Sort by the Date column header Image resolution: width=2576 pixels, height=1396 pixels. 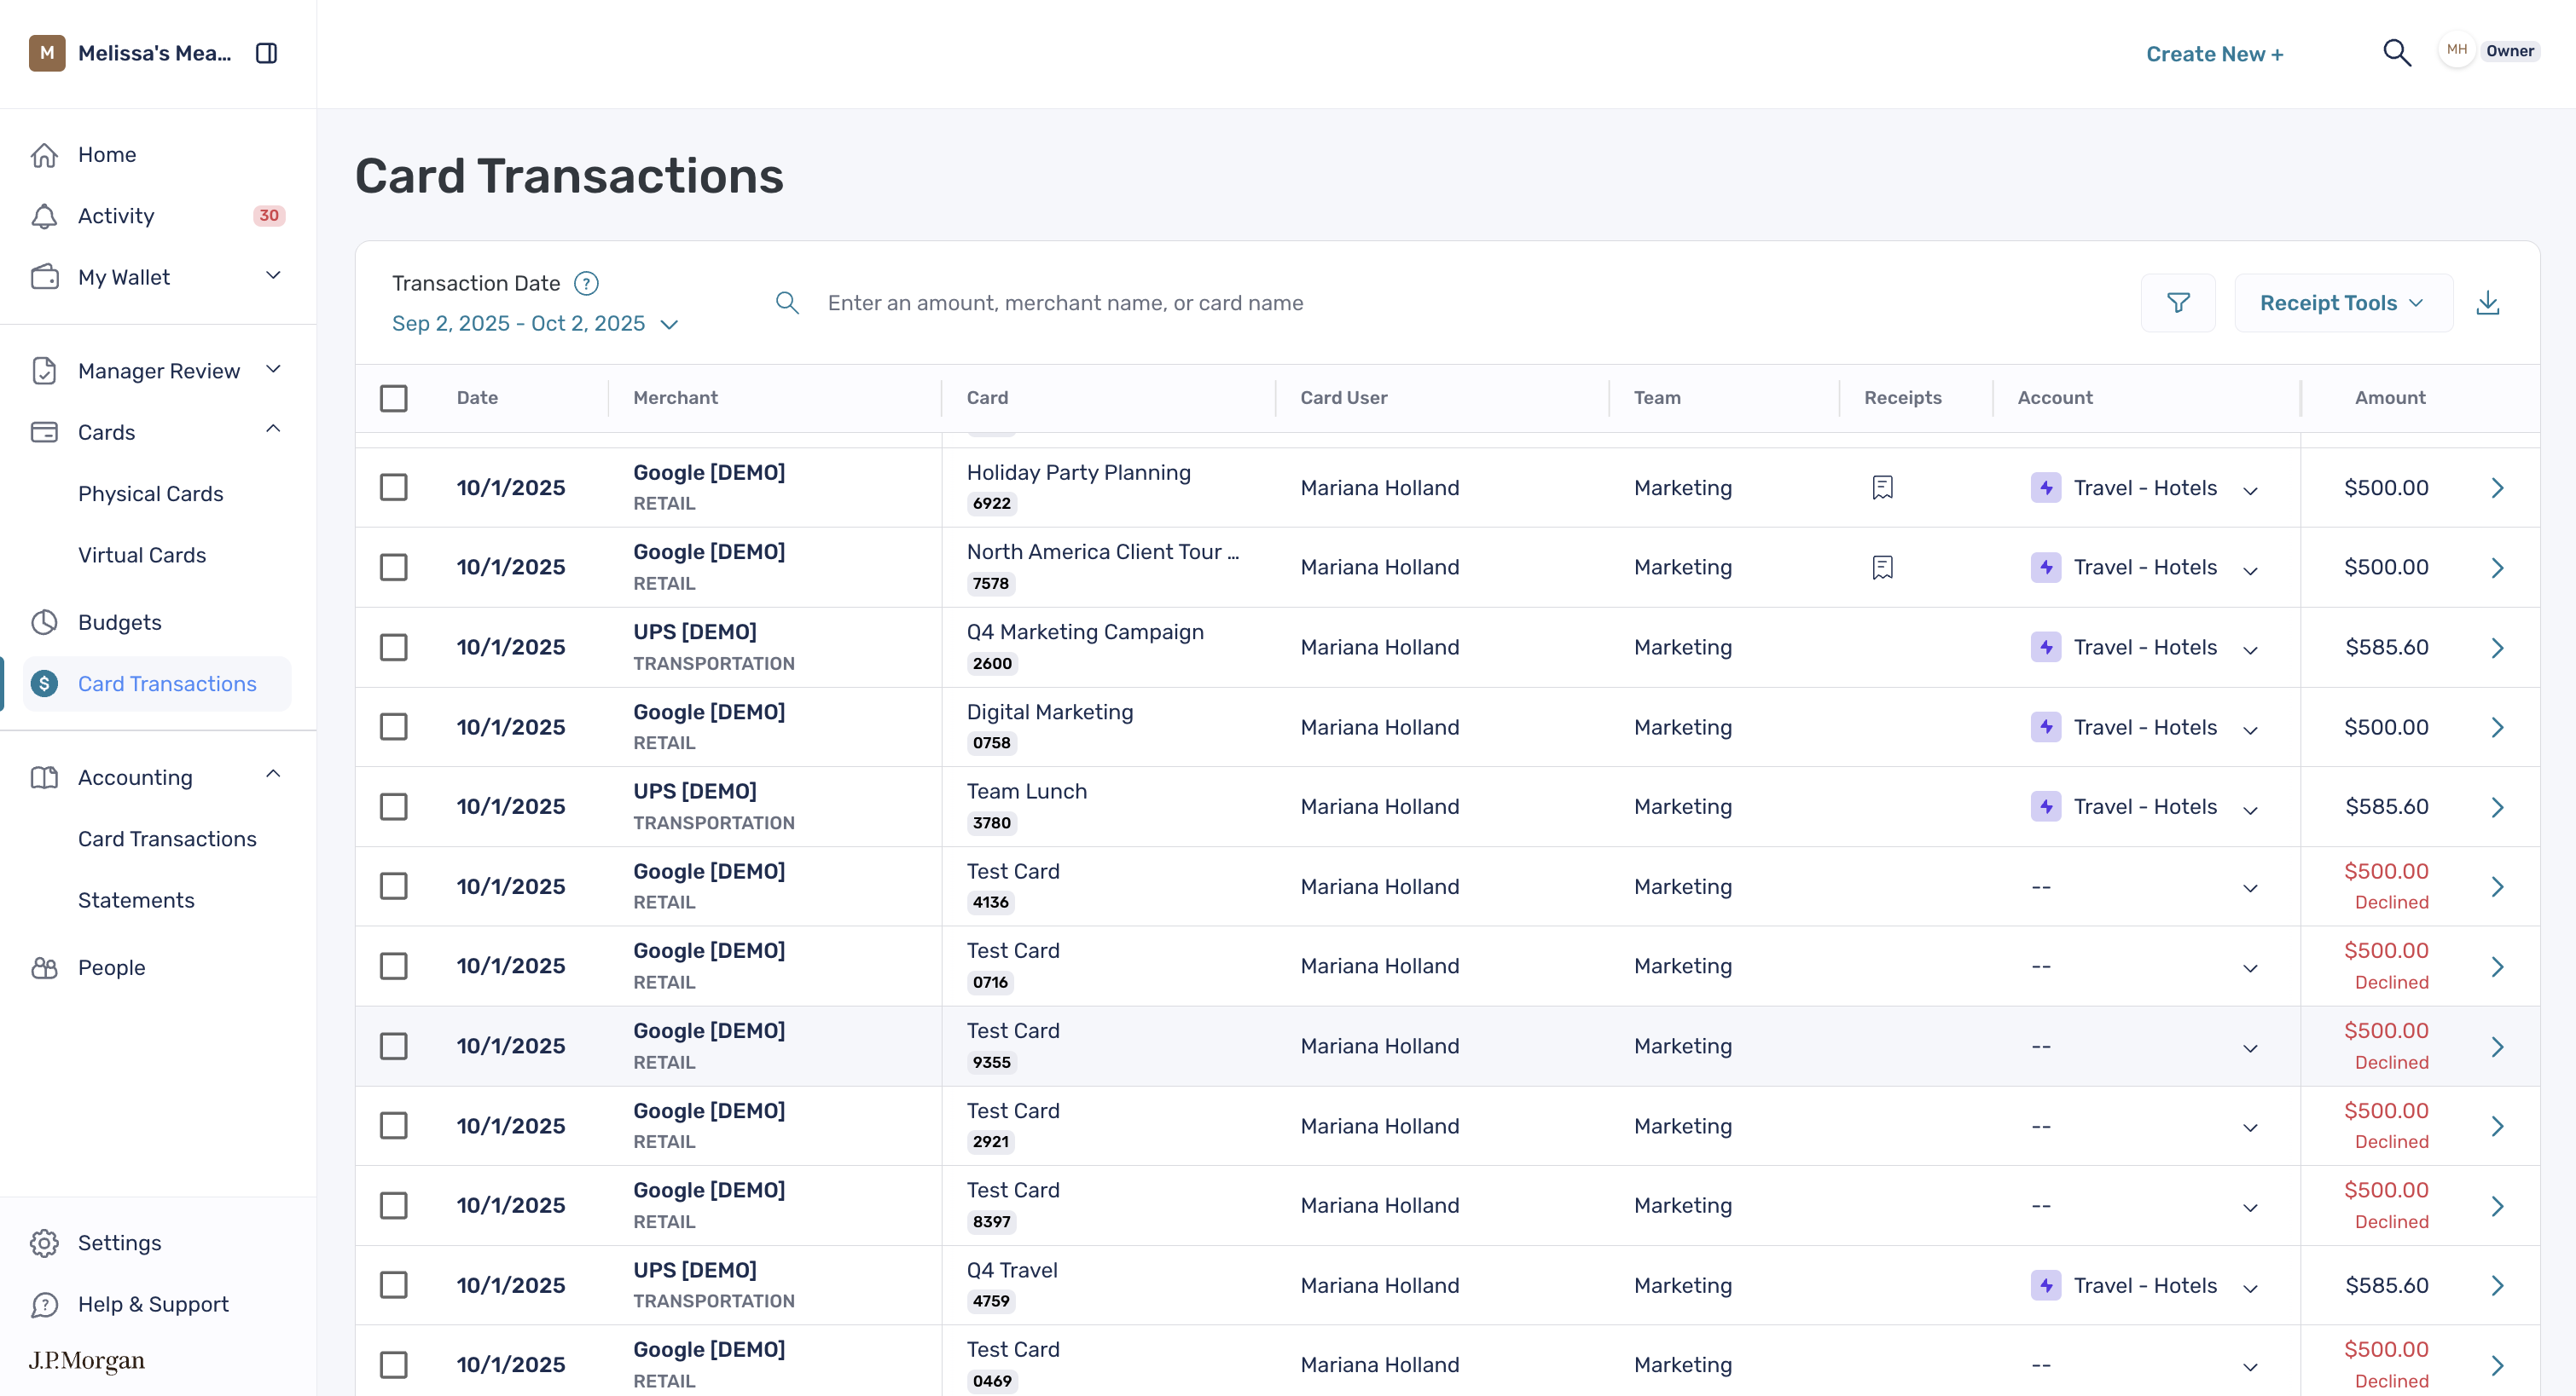[477, 398]
